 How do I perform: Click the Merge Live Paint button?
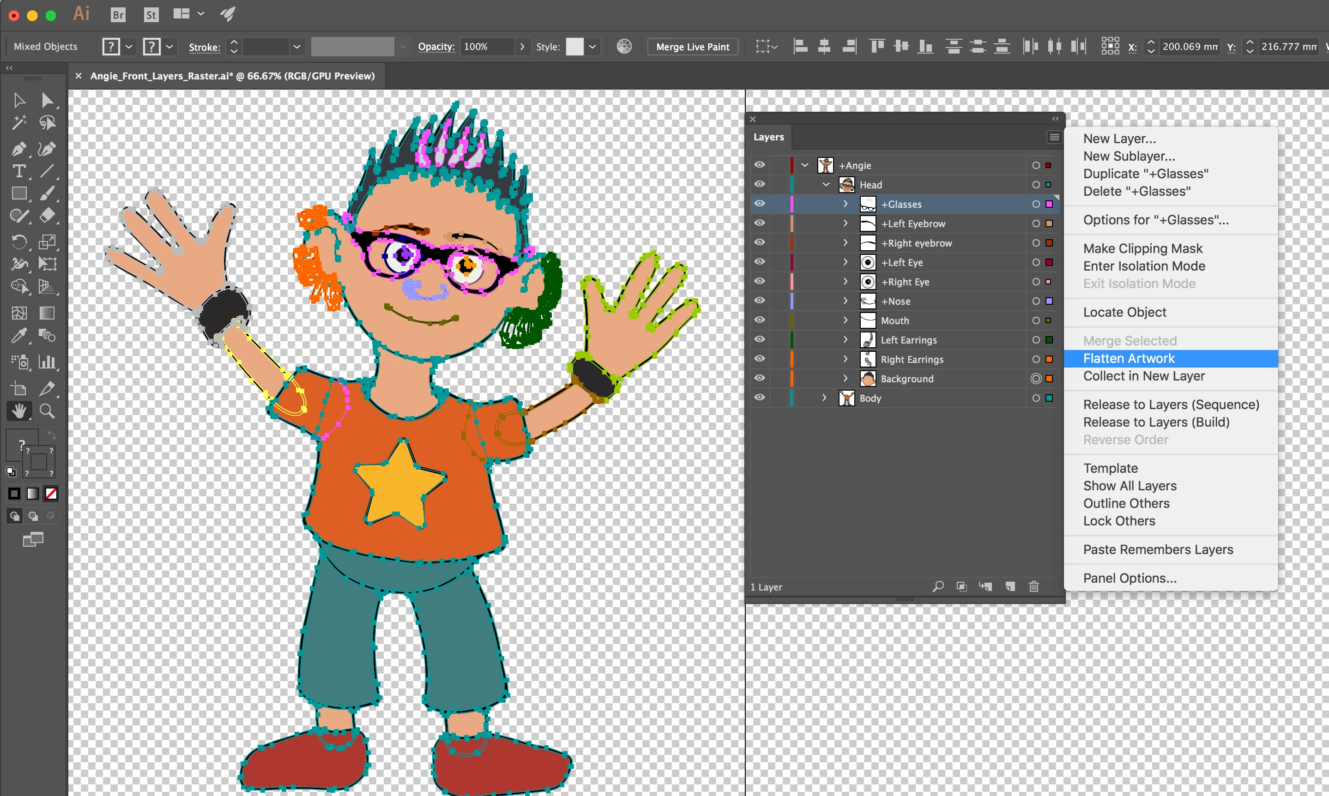coord(692,47)
